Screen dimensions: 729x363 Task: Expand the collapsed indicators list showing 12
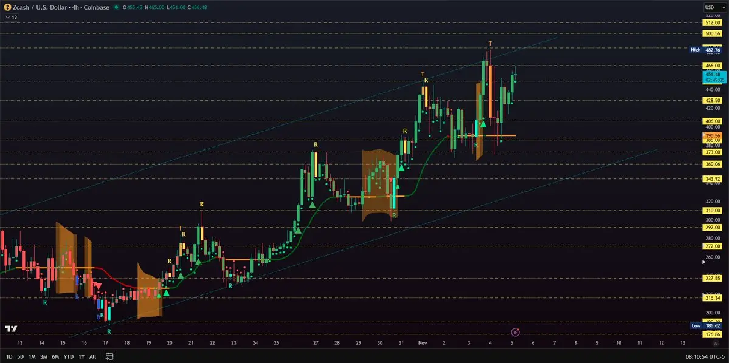[x=12, y=17]
